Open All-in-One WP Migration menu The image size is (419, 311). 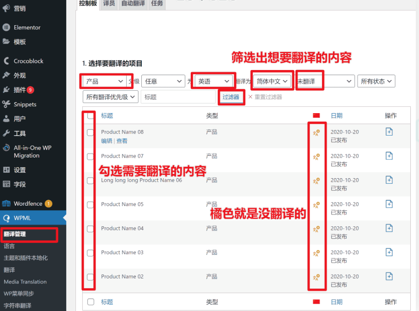point(33,152)
